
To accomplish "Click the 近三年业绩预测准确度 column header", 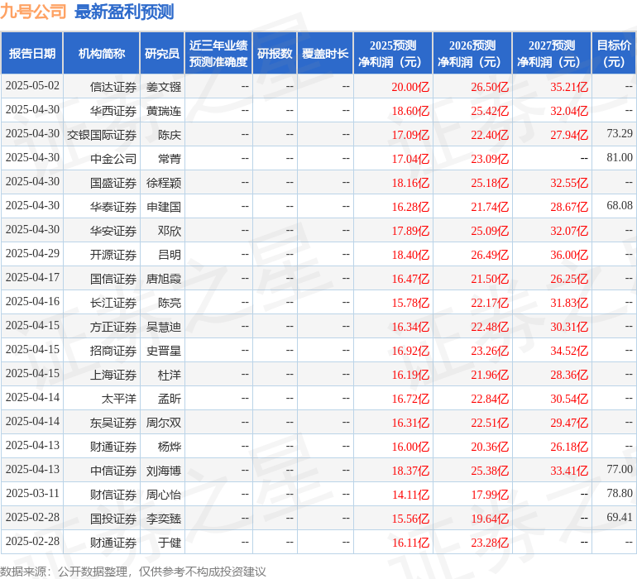I will point(218,54).
